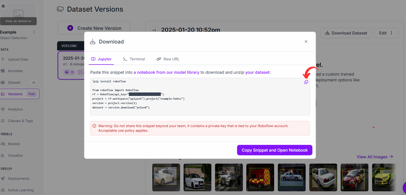The width and height of the screenshot is (406, 195).
Task: Switch to the Terminal tab
Action: point(134,59)
